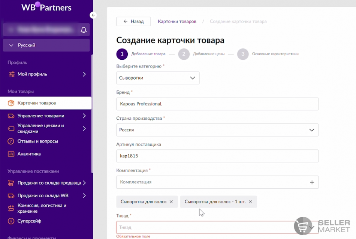Add Комплектация with the plus icon

pos(312,182)
